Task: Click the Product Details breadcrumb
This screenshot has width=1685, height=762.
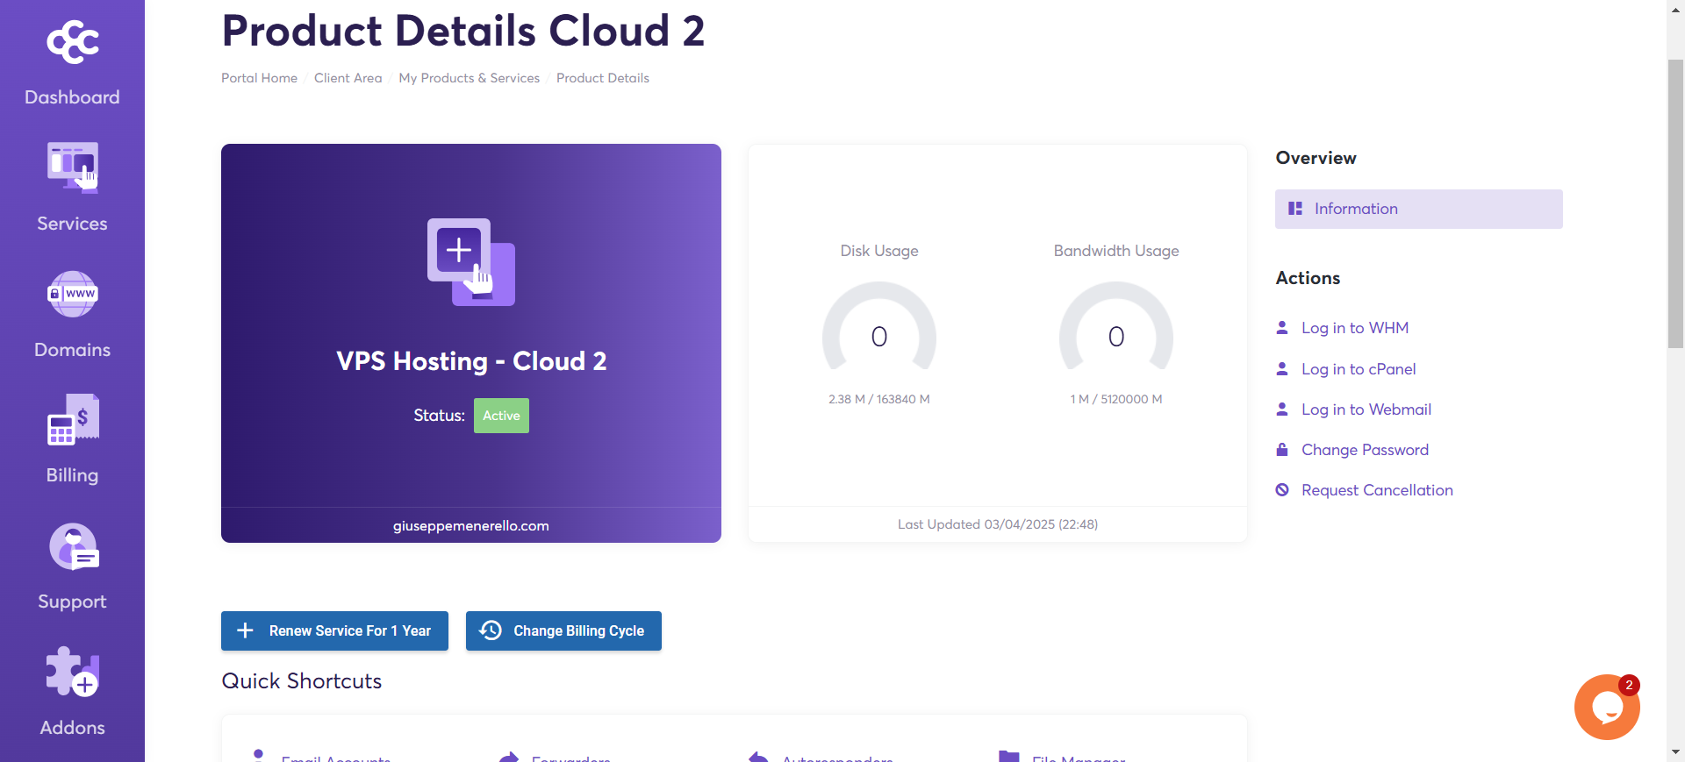Action: pyautogui.click(x=603, y=78)
